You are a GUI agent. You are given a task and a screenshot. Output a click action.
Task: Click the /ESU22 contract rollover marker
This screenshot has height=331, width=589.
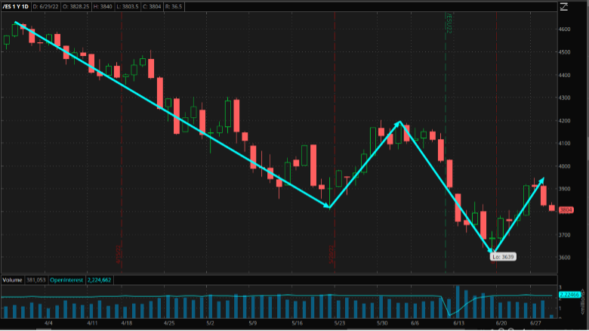click(449, 23)
